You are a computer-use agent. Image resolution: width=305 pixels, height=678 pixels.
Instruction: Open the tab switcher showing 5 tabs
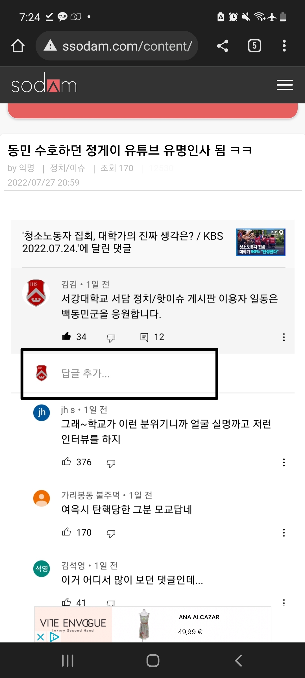coord(254,46)
